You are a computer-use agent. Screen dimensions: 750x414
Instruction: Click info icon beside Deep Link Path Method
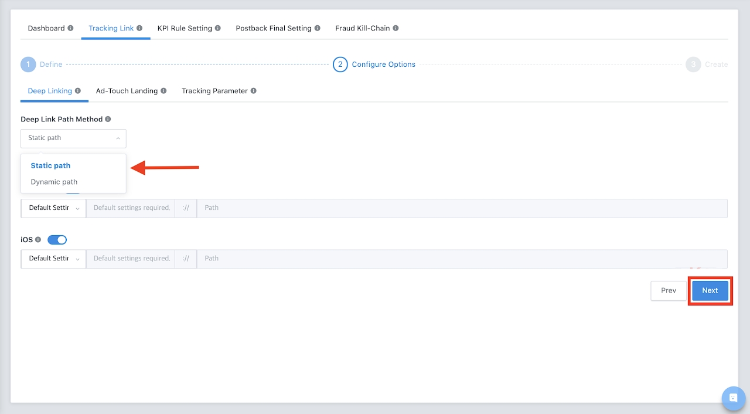[x=108, y=119]
